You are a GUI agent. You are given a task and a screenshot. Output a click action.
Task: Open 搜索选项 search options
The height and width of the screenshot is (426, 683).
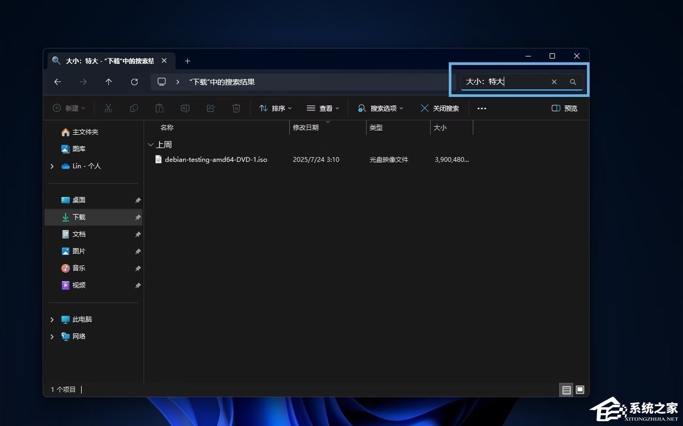click(x=380, y=108)
